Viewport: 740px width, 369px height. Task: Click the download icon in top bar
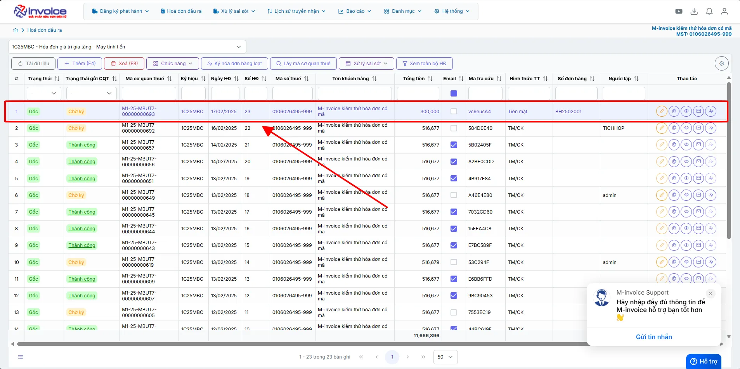[694, 11]
